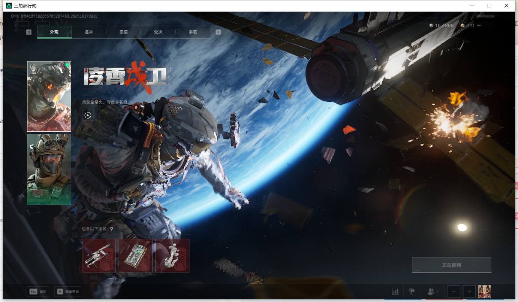518x302 pixels.
Task: Click the second empty squad slot plus
Action: coord(469,292)
